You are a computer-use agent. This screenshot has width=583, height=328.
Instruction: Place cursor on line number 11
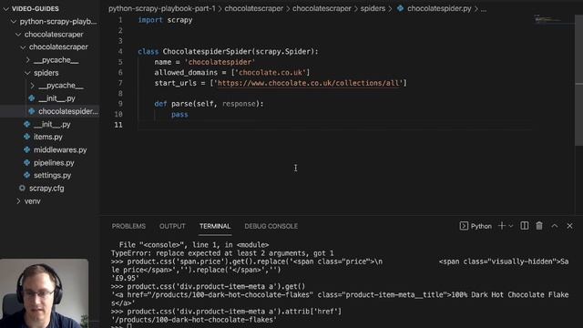(x=118, y=125)
